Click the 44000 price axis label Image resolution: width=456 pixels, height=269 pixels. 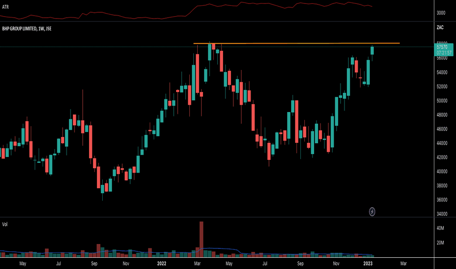tap(442, 143)
